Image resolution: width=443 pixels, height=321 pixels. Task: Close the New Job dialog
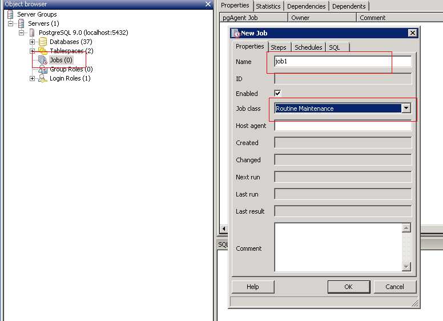[x=413, y=33]
